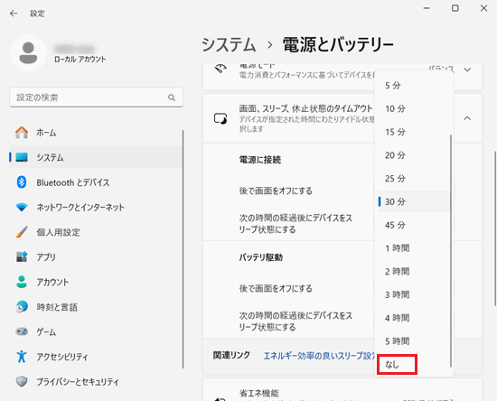Pick 25 分 in the timeout list
The image size is (497, 401).
413,178
